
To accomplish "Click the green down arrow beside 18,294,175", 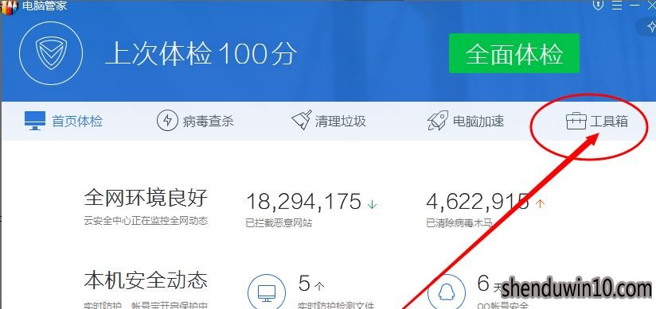I will pos(372,204).
